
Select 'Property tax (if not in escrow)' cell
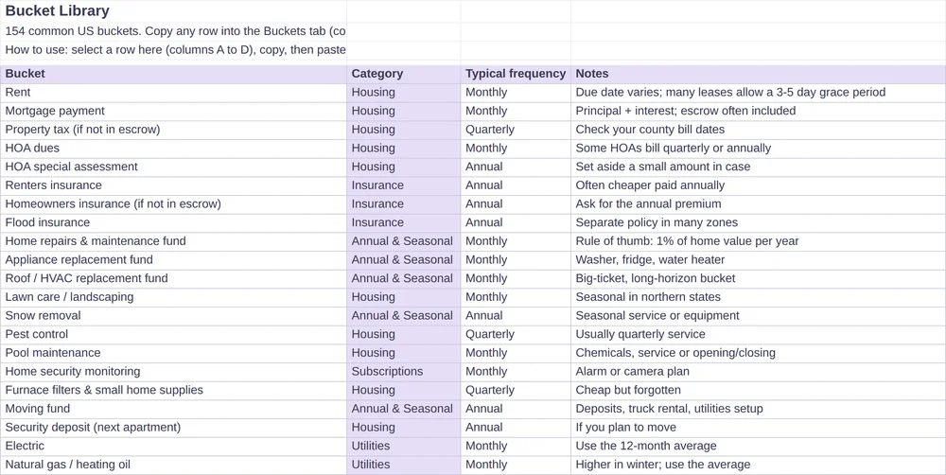click(173, 130)
